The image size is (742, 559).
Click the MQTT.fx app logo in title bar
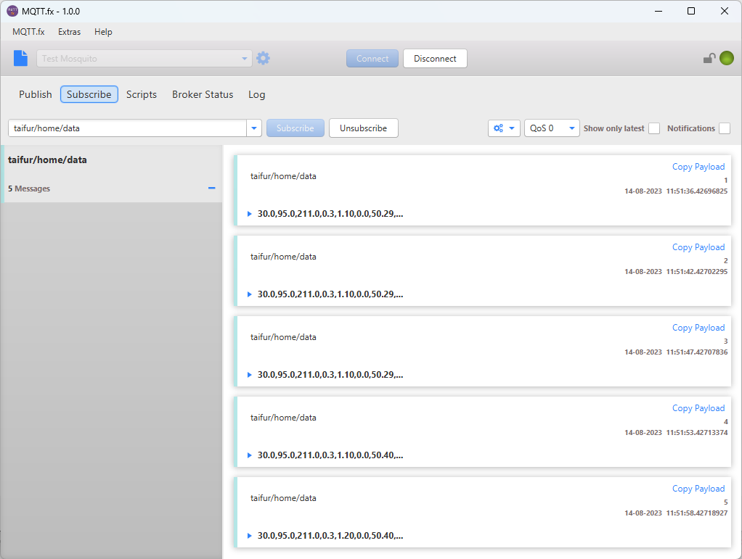click(x=12, y=11)
